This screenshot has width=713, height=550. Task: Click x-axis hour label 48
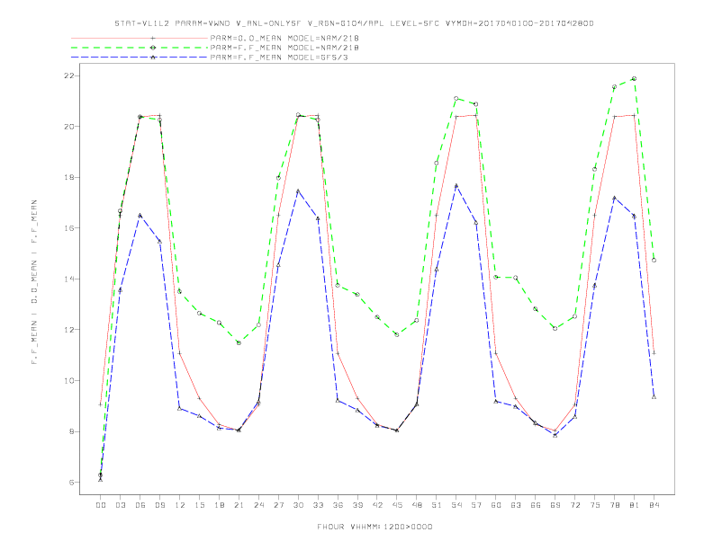[417, 505]
